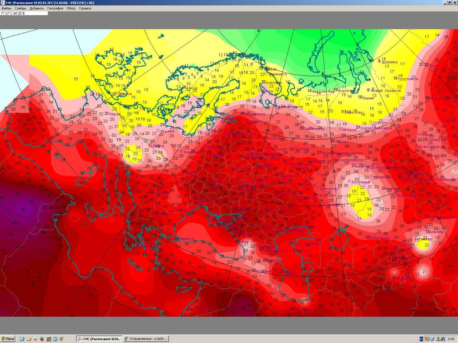
Task: Open the Добавить menu
Action: [36, 8]
